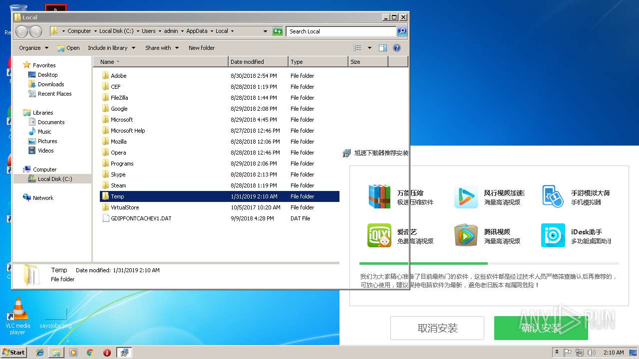Click the iDesk助手 app icon in installer
Screen dimensions: 639x359
(x=553, y=235)
